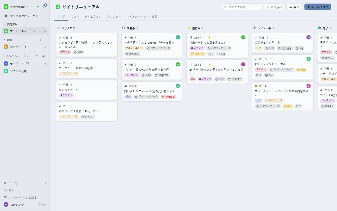
Task: Click the タスクを検索 search field
Action: [x=242, y=7]
